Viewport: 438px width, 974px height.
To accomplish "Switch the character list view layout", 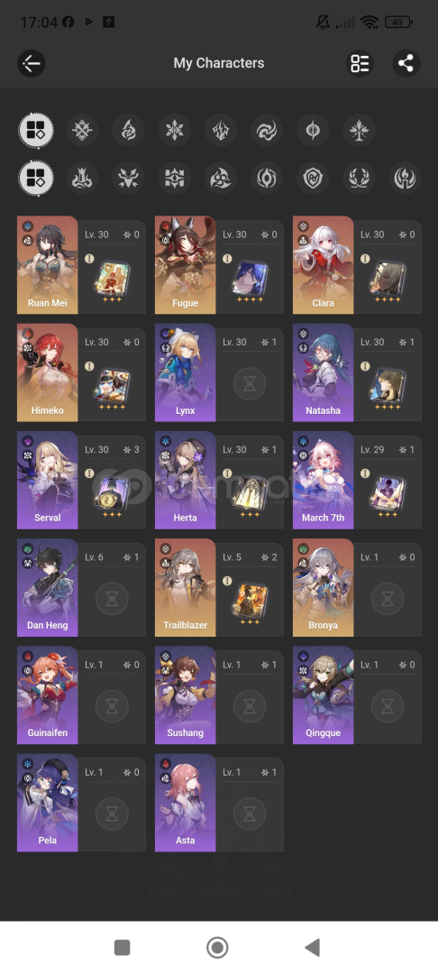I will pos(360,63).
